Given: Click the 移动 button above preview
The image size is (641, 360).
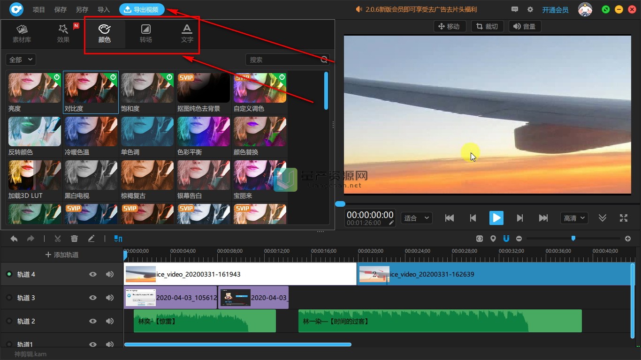Looking at the screenshot, I should (450, 26).
